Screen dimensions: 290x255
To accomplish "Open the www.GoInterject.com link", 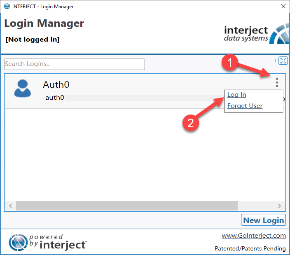I will [254, 236].
